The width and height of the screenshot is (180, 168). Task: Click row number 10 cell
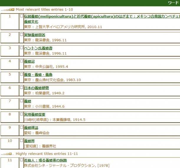[x=10, y=144]
